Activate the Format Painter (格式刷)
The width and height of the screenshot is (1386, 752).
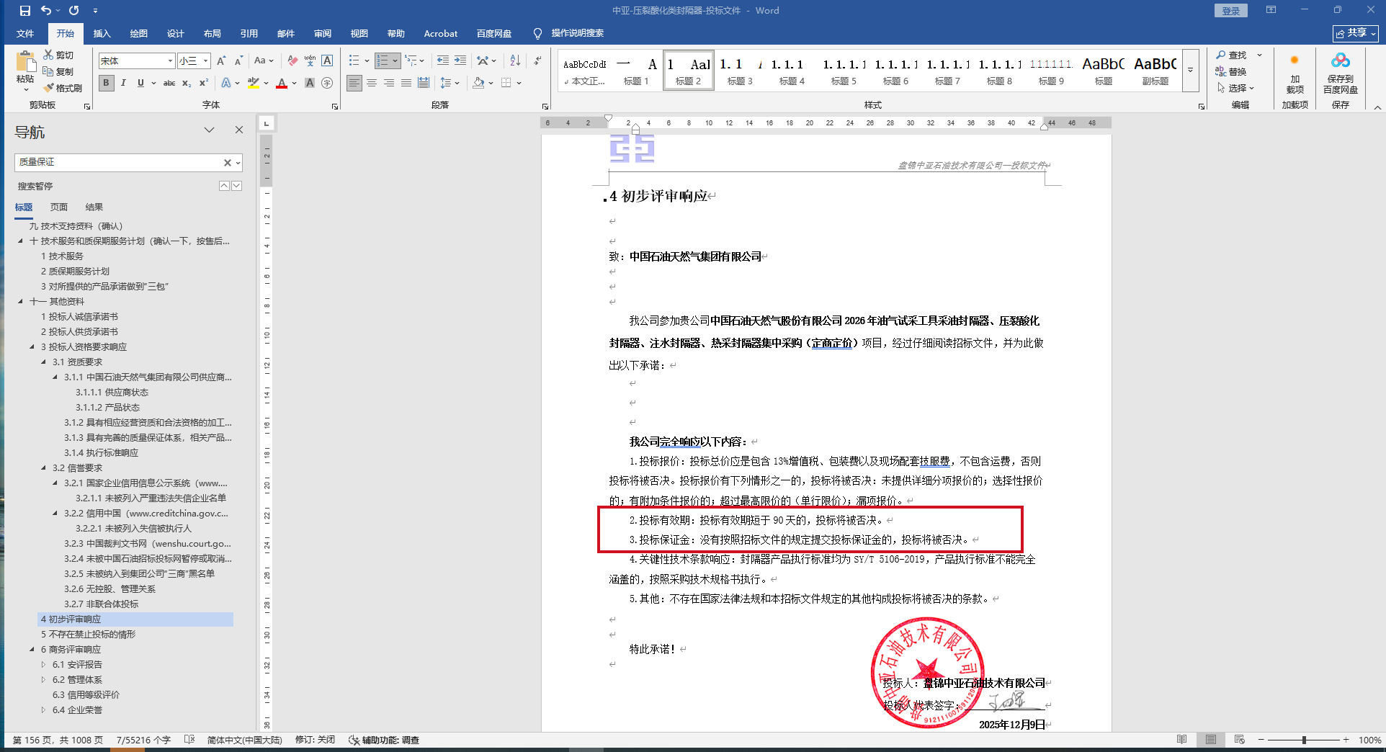pyautogui.click(x=63, y=88)
